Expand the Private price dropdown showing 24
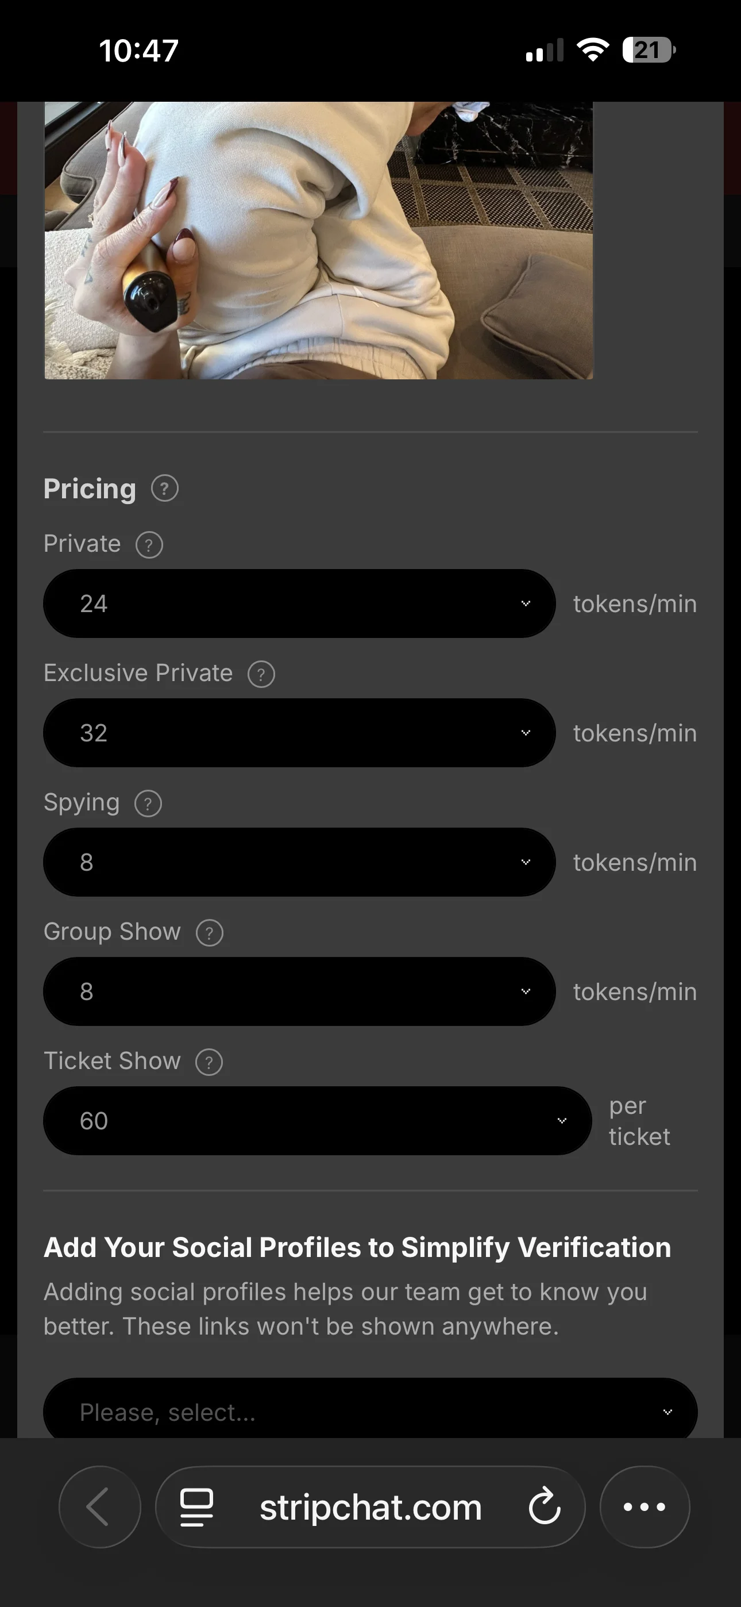This screenshot has width=741, height=1607. [299, 603]
